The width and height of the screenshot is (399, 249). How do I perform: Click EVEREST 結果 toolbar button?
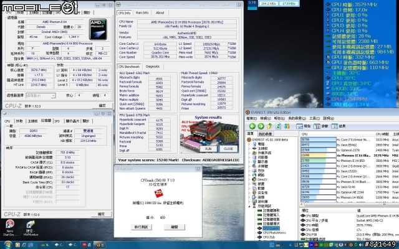point(339,126)
